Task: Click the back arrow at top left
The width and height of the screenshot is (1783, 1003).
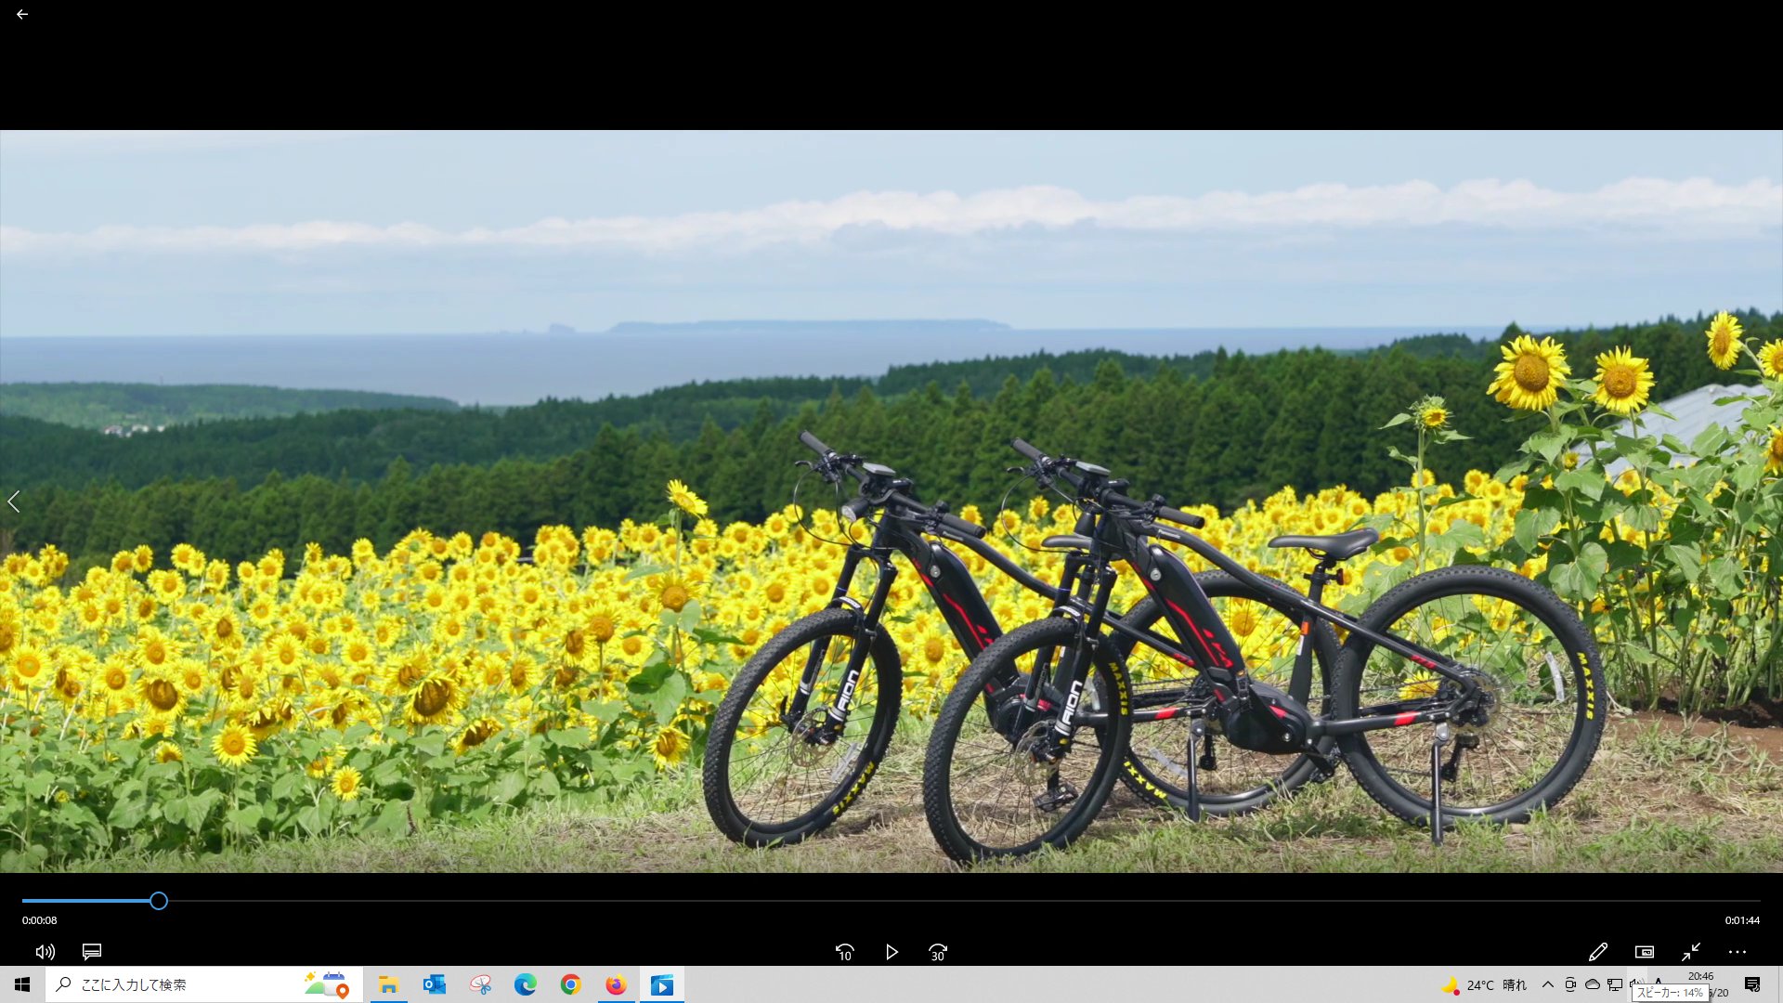Action: (x=21, y=14)
